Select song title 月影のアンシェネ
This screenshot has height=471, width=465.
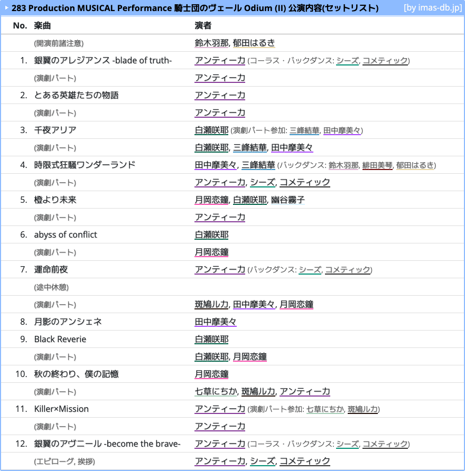pos(68,322)
